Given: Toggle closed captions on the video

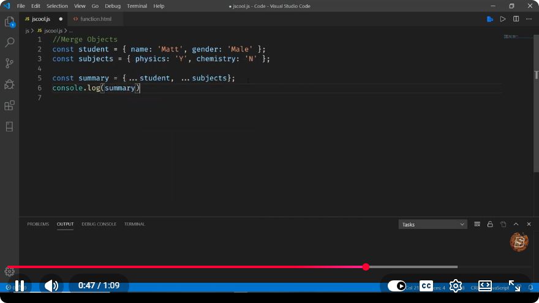Looking at the screenshot, I should click(426, 286).
